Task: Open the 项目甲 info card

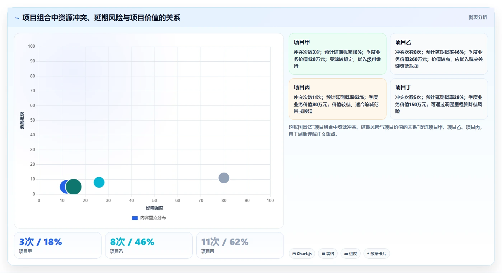Action: click(337, 54)
